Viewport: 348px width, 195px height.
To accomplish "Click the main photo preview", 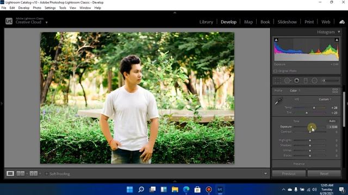I will click(137, 98).
